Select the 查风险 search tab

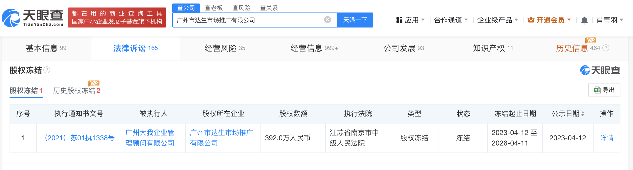tap(241, 8)
